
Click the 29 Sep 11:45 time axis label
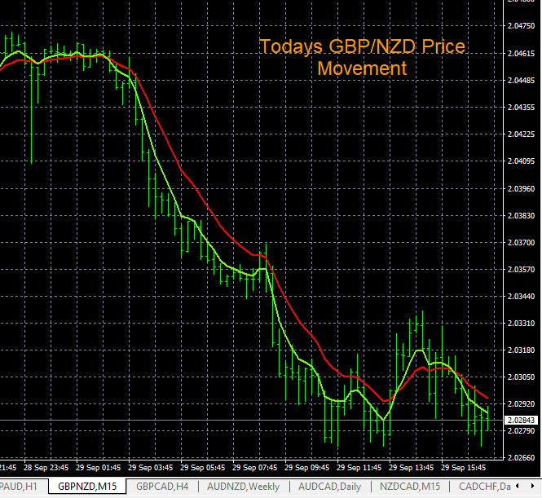(x=360, y=469)
